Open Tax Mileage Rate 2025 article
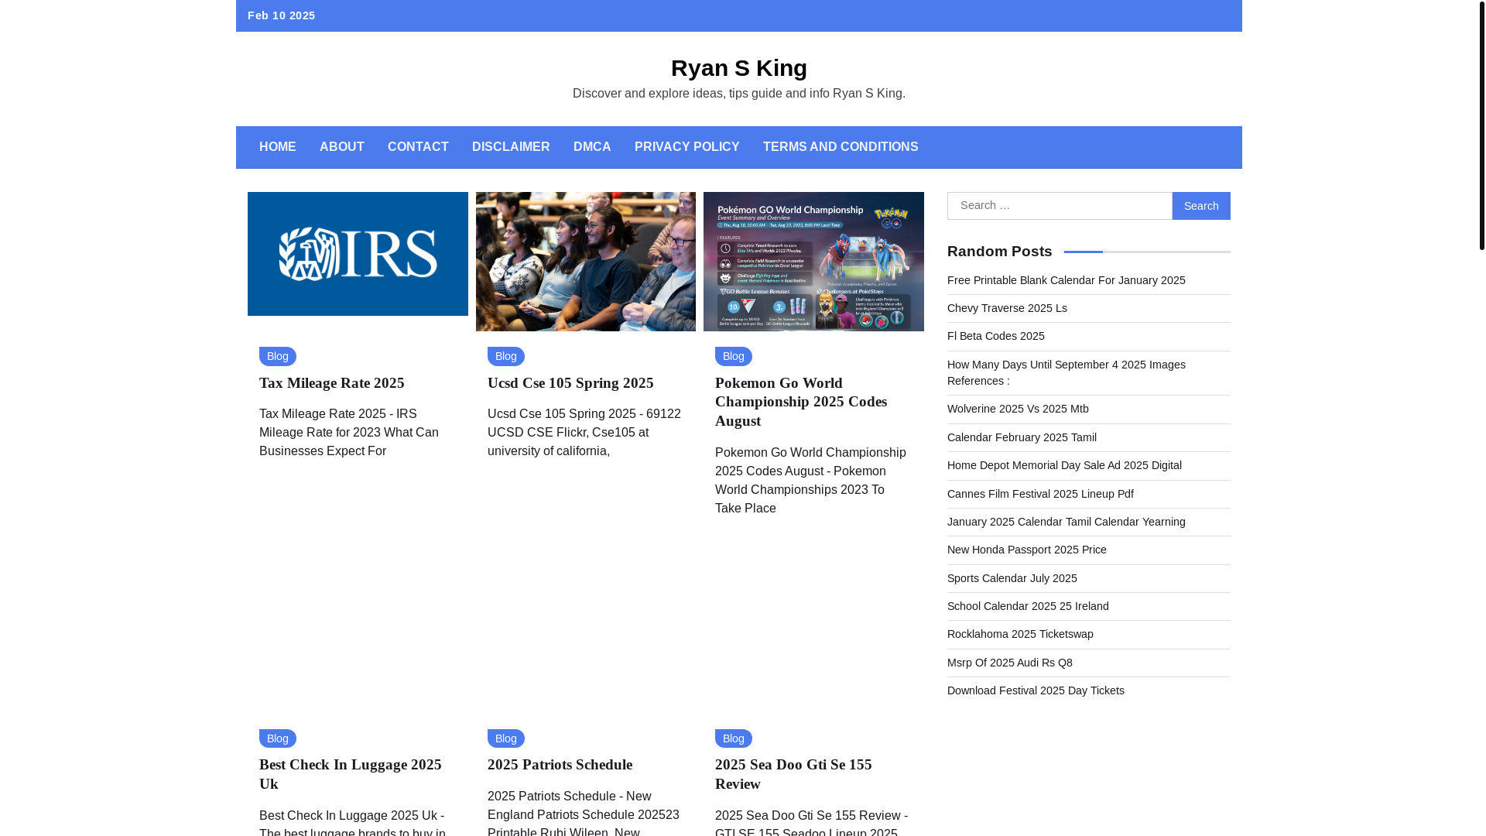1486x836 pixels. pyautogui.click(x=332, y=383)
